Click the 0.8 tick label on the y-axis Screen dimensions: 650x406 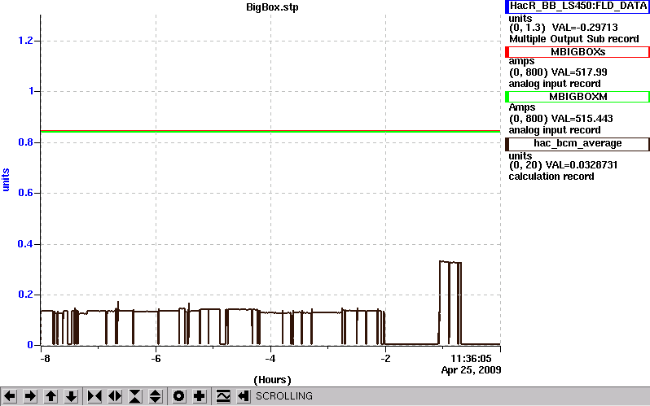[x=25, y=142]
